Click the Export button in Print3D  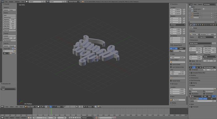click(13, 53)
